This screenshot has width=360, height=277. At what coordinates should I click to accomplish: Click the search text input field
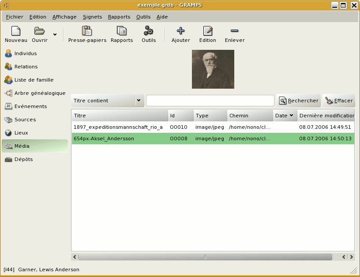tap(210, 101)
